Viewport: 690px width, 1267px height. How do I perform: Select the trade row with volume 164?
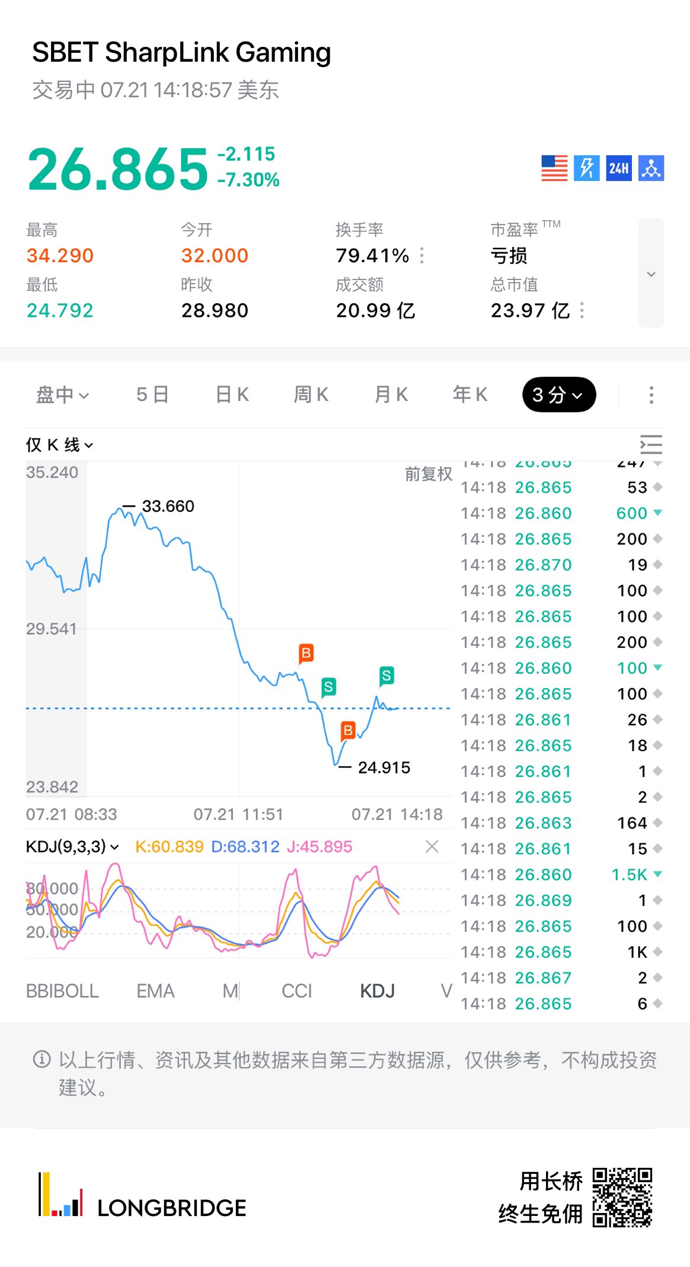click(561, 823)
